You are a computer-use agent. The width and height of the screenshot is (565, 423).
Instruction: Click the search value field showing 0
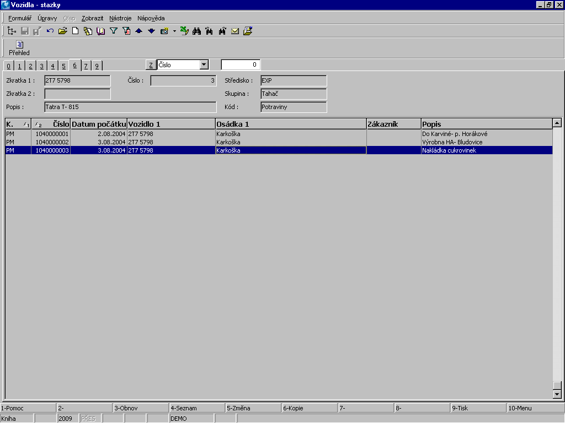click(x=241, y=65)
